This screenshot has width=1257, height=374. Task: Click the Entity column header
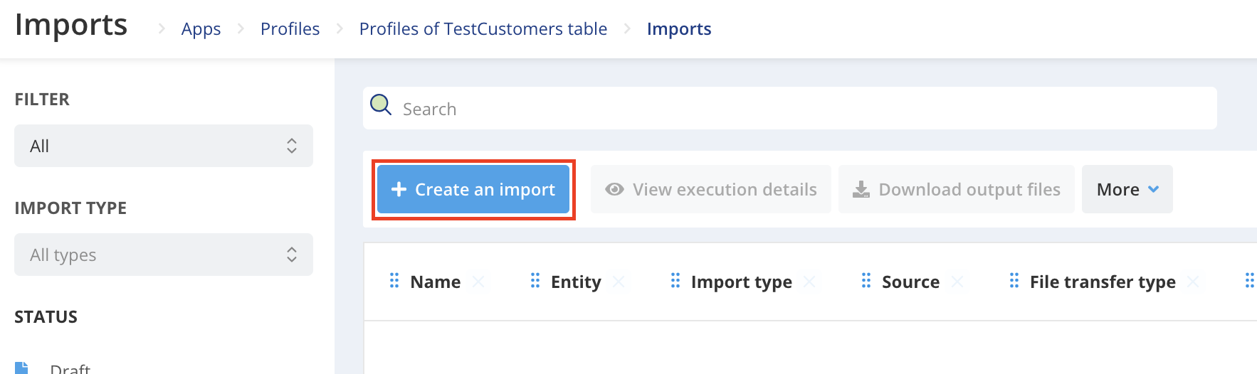(x=576, y=282)
